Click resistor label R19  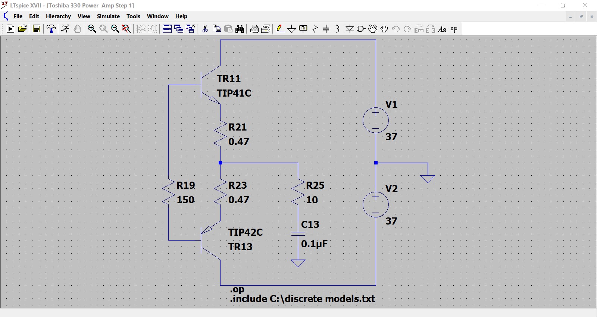(186, 185)
